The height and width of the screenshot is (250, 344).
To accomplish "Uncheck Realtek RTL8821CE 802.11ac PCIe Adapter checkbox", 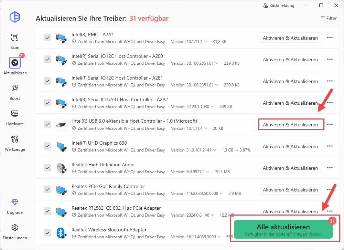I will pos(47,211).
